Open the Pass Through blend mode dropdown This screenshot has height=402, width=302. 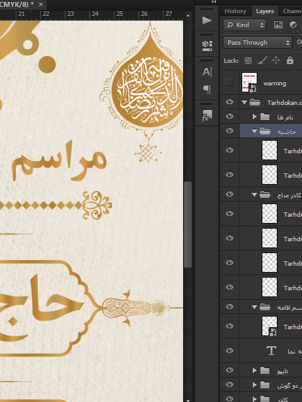click(257, 43)
